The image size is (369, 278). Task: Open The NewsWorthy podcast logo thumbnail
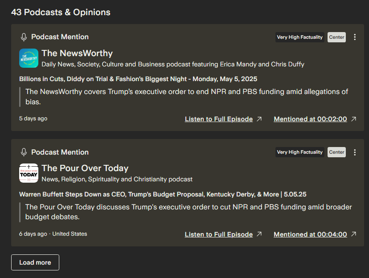coord(29,58)
